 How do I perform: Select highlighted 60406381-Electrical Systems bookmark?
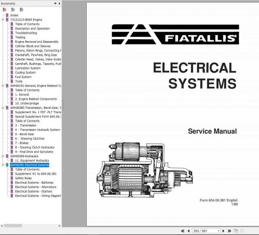(x=29, y=165)
